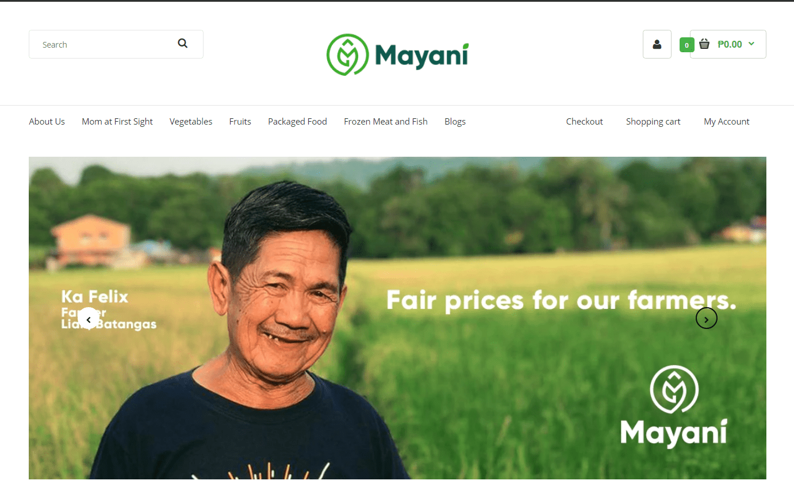Open My Account link
The image size is (794, 492).
click(x=727, y=122)
